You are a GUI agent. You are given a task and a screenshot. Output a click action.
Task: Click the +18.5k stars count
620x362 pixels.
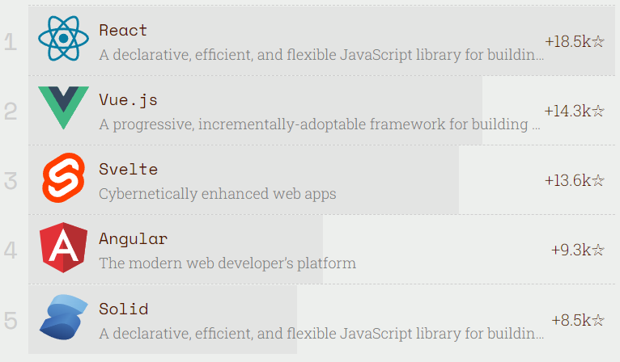tap(575, 41)
